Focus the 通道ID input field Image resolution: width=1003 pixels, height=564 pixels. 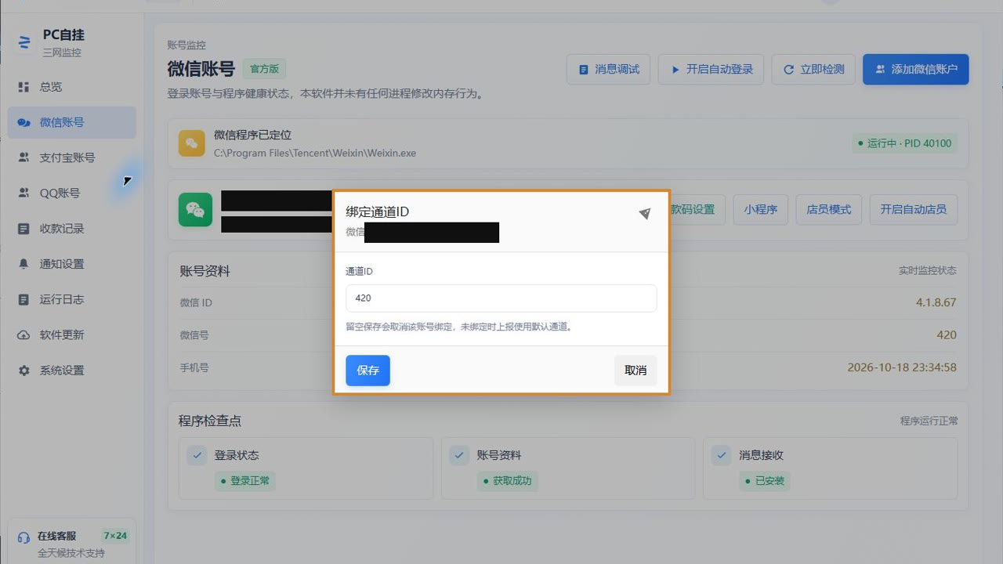tap(501, 298)
